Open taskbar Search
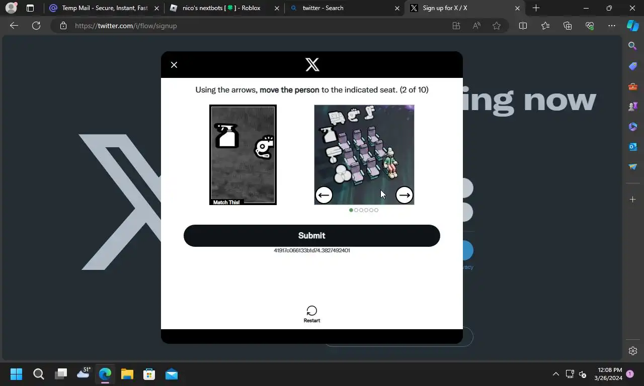Image resolution: width=644 pixels, height=386 pixels. click(39, 374)
